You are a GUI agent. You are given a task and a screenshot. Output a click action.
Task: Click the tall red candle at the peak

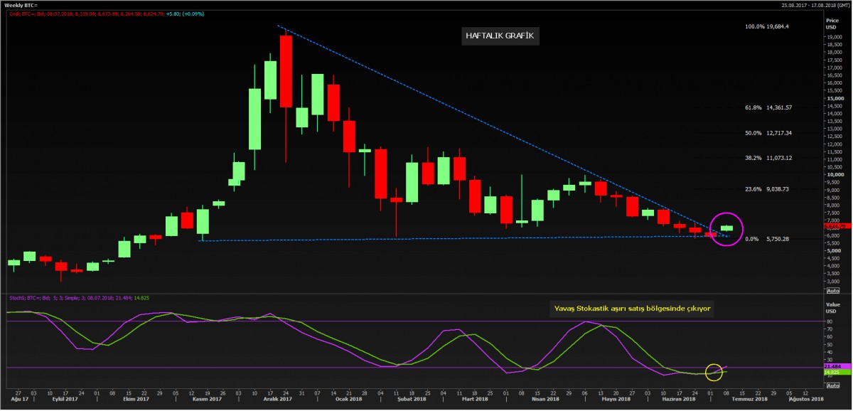286,71
